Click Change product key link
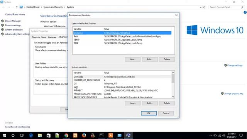 (233, 93)
